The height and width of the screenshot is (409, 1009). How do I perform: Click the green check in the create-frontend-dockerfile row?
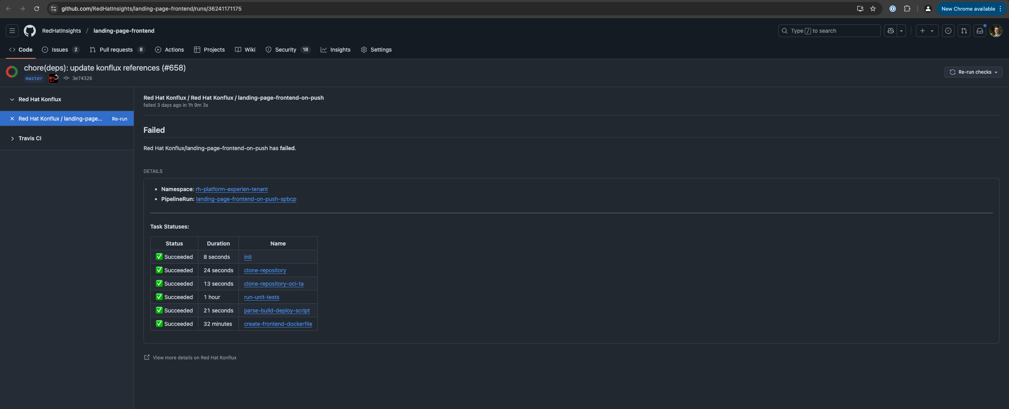pyautogui.click(x=159, y=323)
